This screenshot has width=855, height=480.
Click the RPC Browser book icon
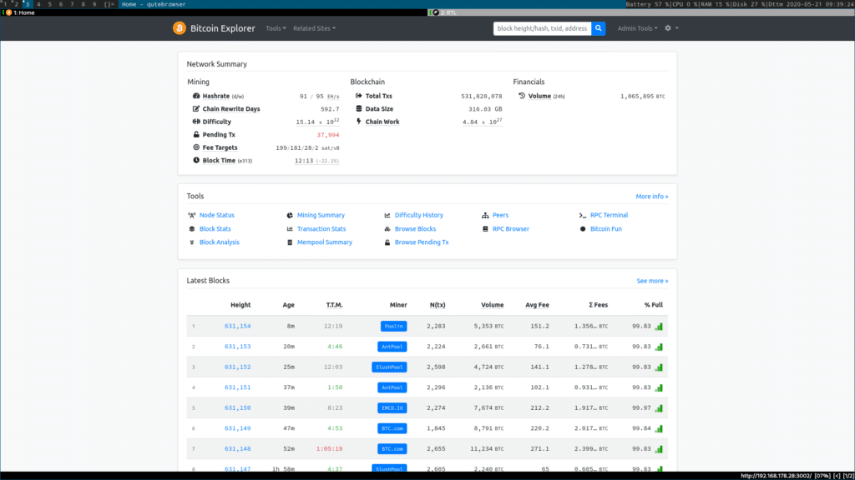pyautogui.click(x=485, y=229)
